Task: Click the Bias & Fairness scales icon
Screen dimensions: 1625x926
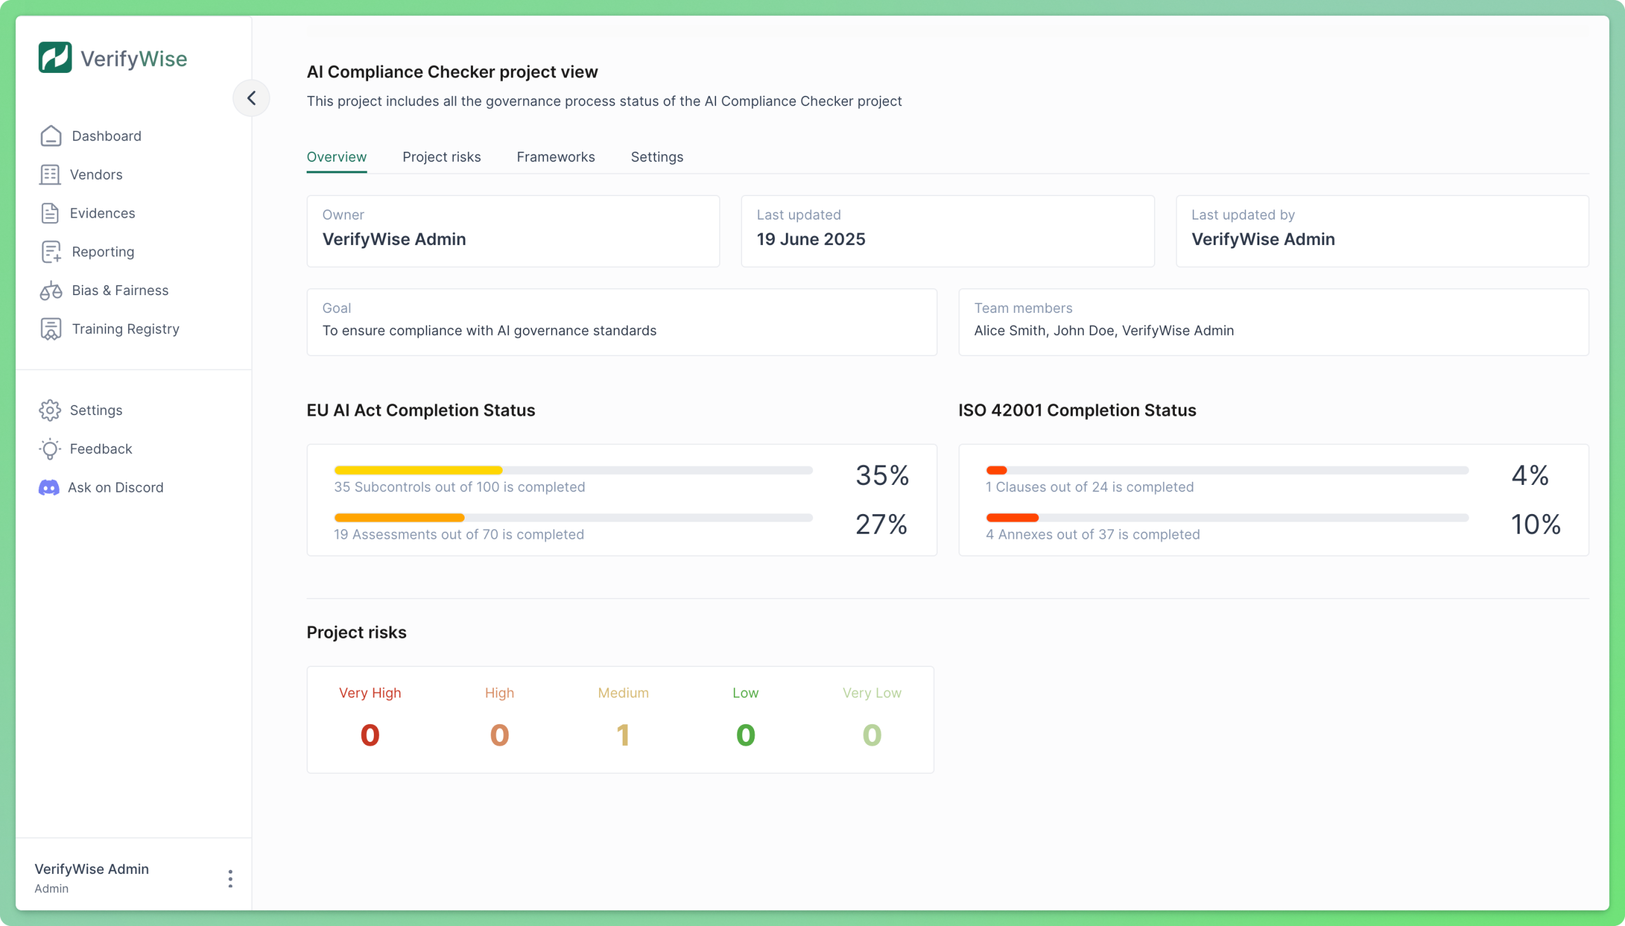Action: pos(51,290)
